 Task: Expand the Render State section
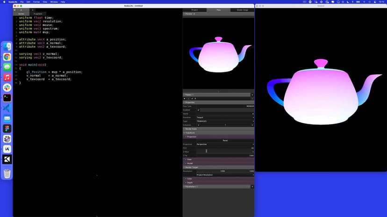click(x=191, y=129)
